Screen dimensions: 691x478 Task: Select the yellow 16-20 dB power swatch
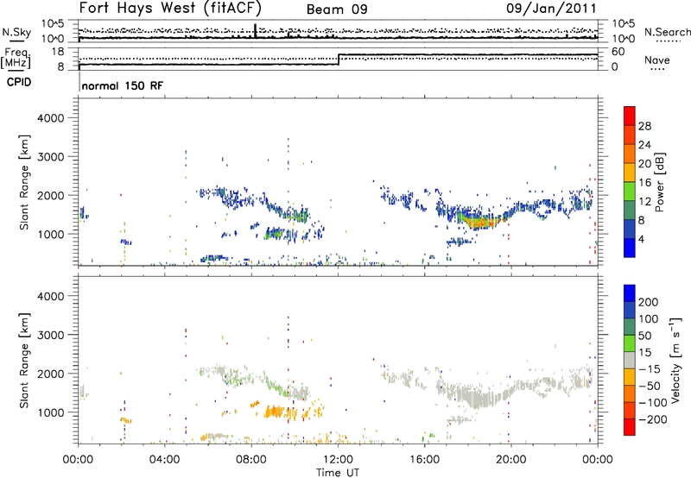click(630, 173)
